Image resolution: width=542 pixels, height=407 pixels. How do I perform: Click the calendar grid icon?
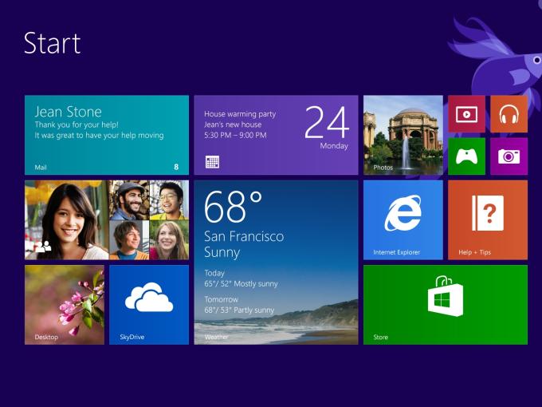pyautogui.click(x=212, y=162)
